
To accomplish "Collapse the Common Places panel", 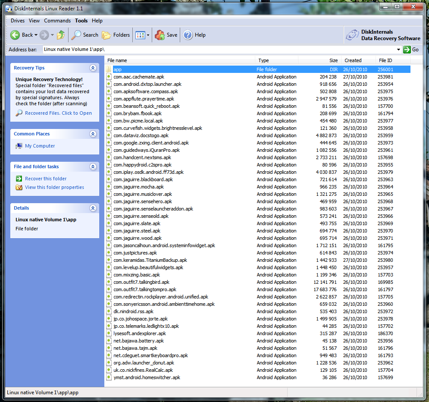I will pos(93,134).
